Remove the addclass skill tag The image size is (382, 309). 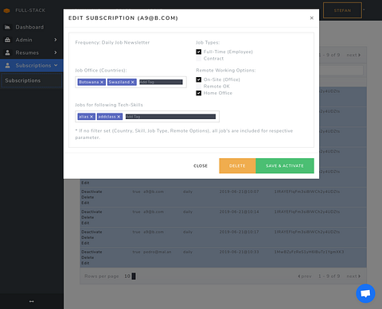coord(119,117)
